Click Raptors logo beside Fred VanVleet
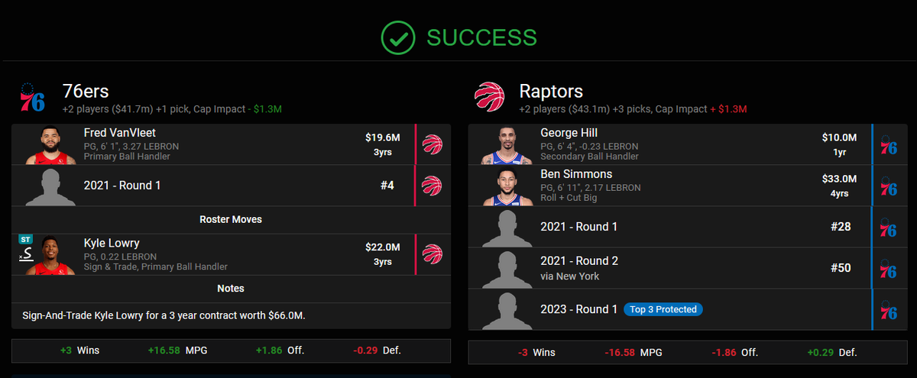 [x=433, y=144]
